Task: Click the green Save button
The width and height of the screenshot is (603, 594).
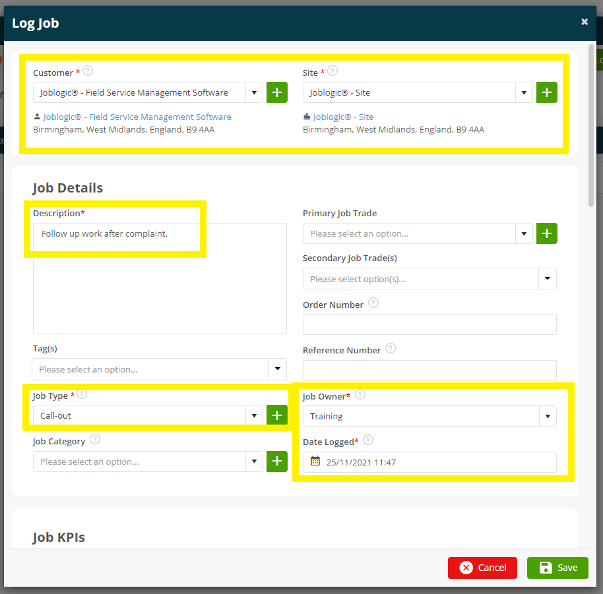Action: [x=557, y=568]
